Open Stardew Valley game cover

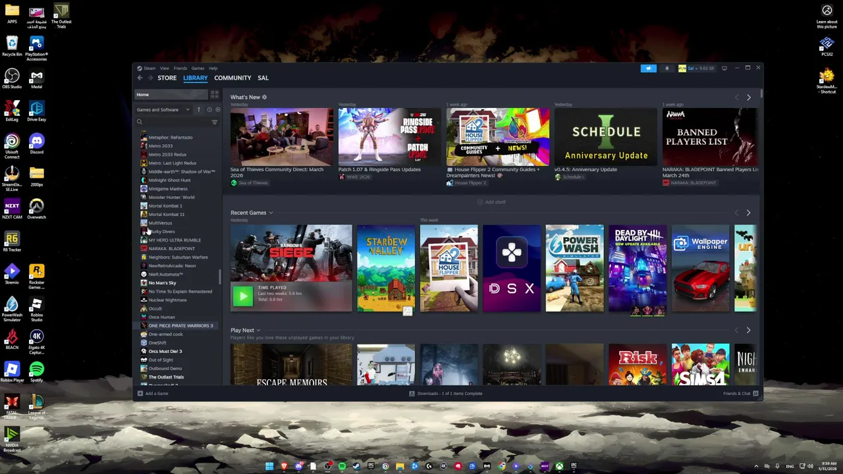pos(386,268)
